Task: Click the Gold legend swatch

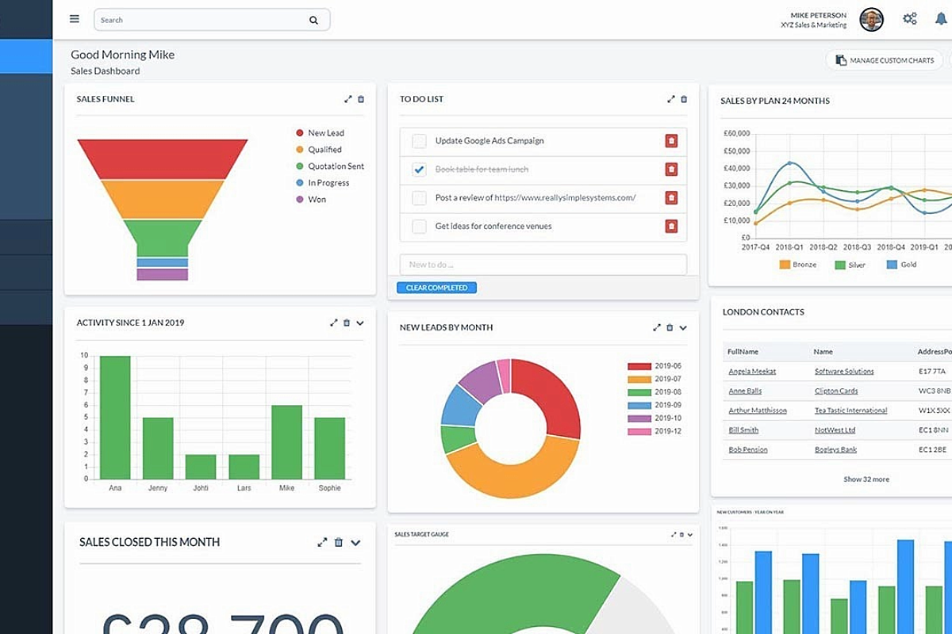Action: coord(892,265)
